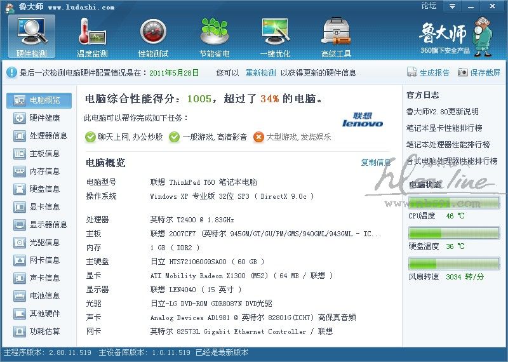Screen dimensions: 508x362
Task: Click the 34% percentile value
Action: tap(269, 99)
